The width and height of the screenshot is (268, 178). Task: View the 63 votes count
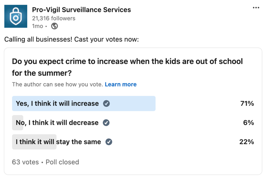click(x=25, y=162)
